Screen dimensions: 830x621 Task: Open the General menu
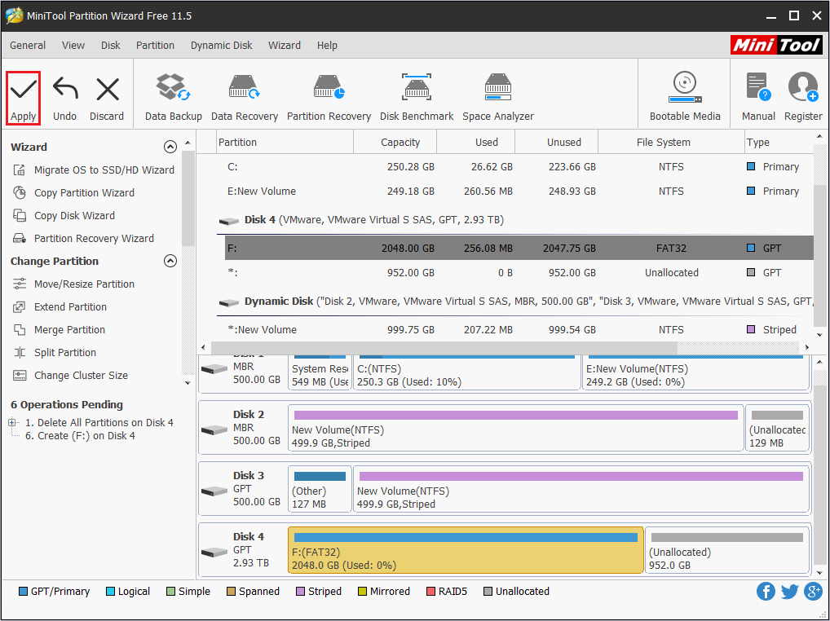tap(28, 46)
